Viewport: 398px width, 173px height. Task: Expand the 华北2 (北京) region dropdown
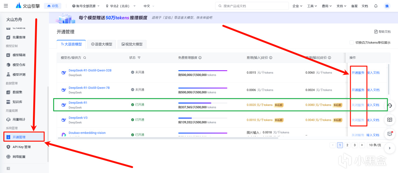(121, 6)
